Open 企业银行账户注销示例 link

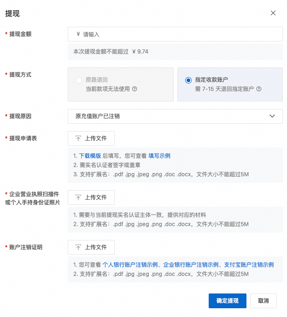point(191,265)
